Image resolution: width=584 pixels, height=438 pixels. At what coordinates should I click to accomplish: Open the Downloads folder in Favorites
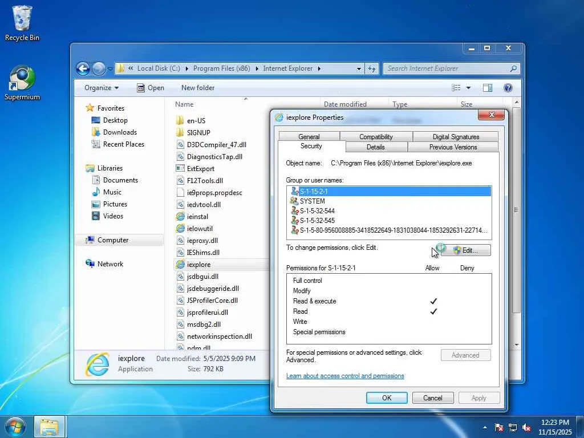120,132
